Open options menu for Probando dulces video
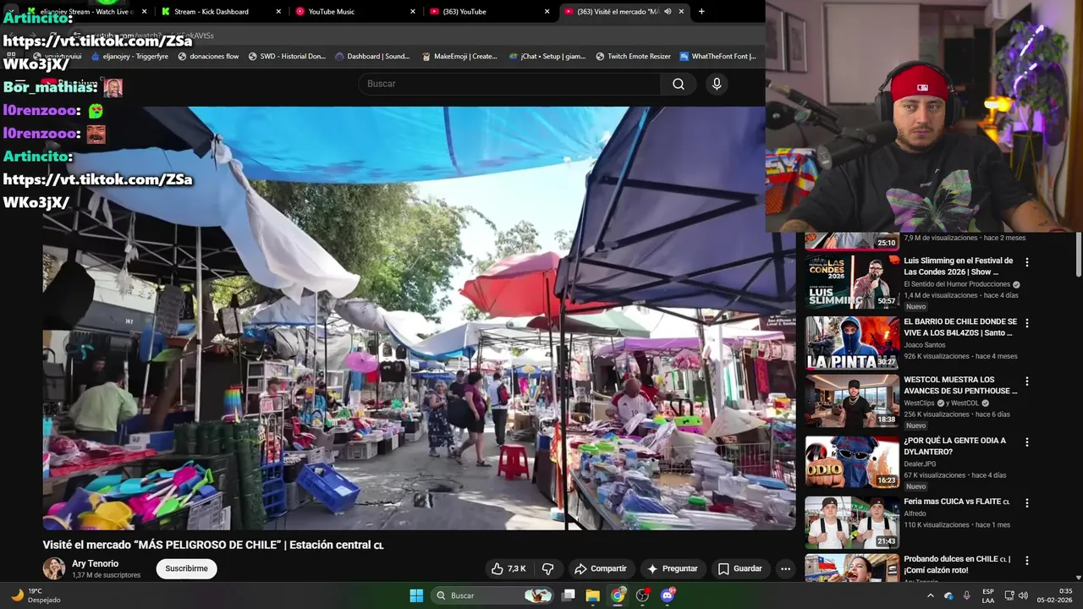1083x609 pixels. 1027,560
